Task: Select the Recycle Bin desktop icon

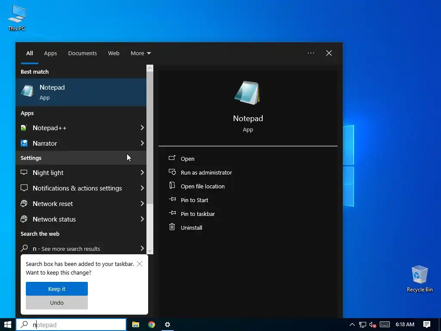Action: [419, 279]
